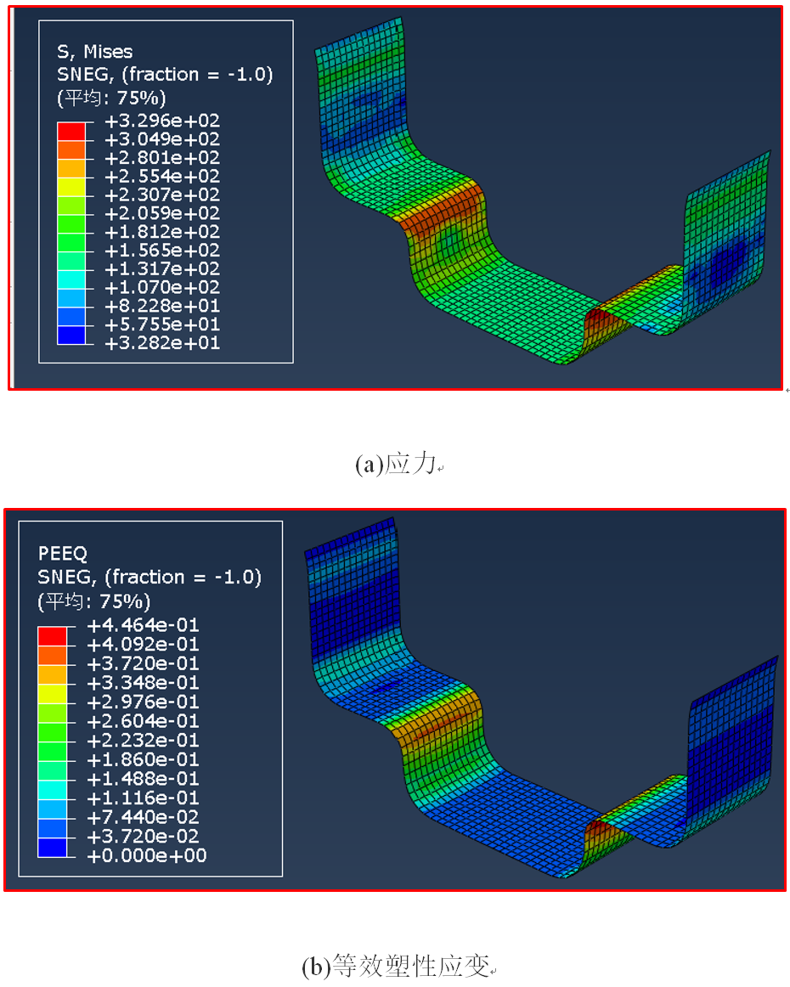Click the +4.464e-01 maximum PEEQ value
Screen dimensions: 790x987
tap(143, 625)
